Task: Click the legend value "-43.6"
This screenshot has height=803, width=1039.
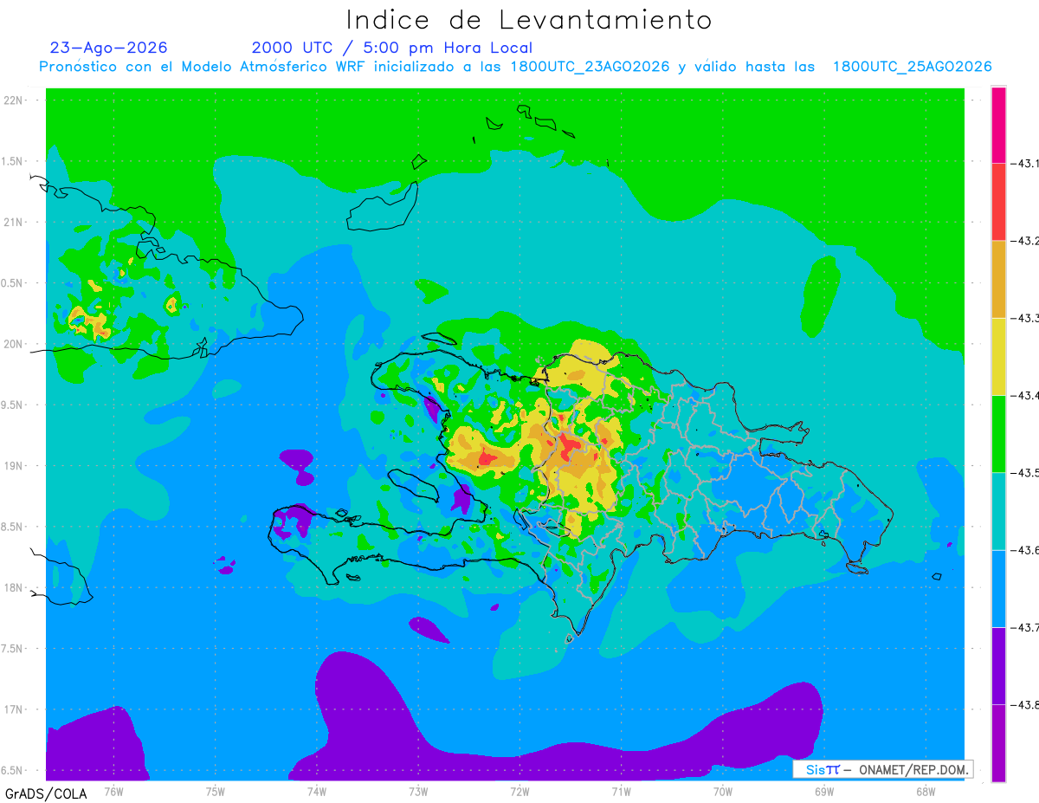Action: [x=1026, y=550]
